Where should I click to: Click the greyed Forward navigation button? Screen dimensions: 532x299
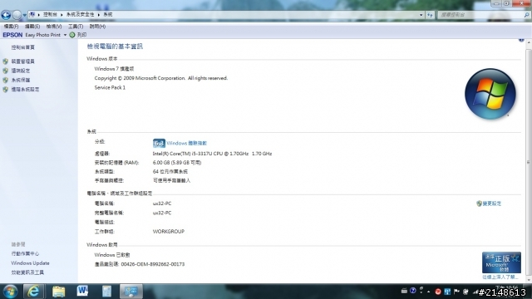[17, 15]
